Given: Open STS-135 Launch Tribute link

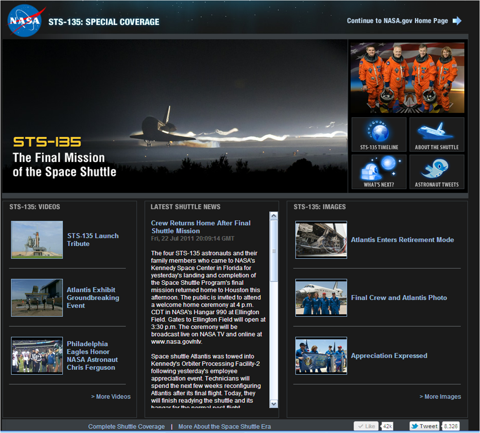Looking at the screenshot, I should point(93,240).
